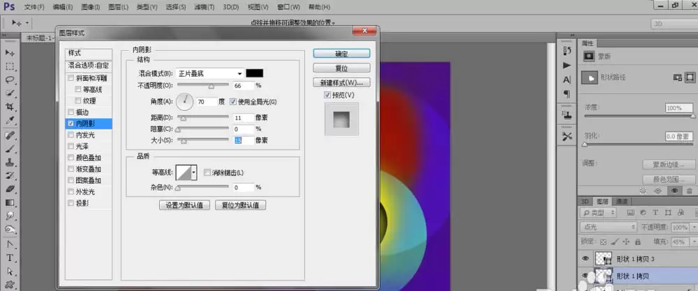Select the Crop tool
Image resolution: width=698 pixels, height=291 pixels.
[x=10, y=107]
